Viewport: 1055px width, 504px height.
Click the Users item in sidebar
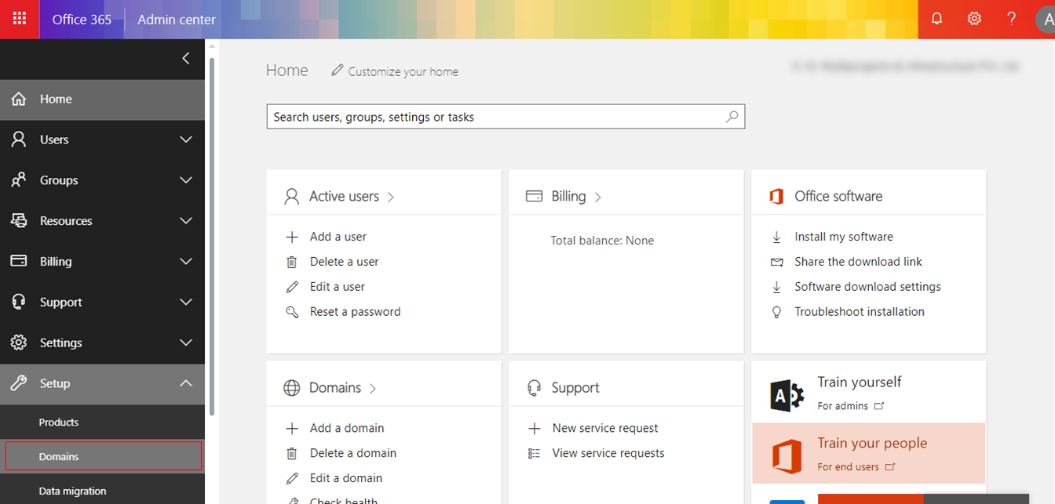point(102,140)
